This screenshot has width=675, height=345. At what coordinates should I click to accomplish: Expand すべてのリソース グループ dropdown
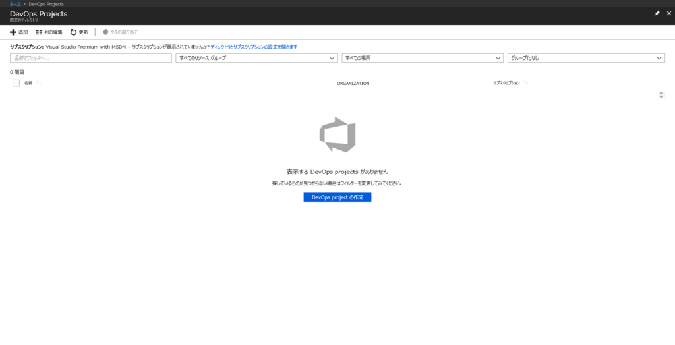pos(256,58)
